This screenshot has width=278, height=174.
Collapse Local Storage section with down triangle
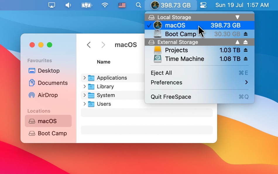point(237,17)
